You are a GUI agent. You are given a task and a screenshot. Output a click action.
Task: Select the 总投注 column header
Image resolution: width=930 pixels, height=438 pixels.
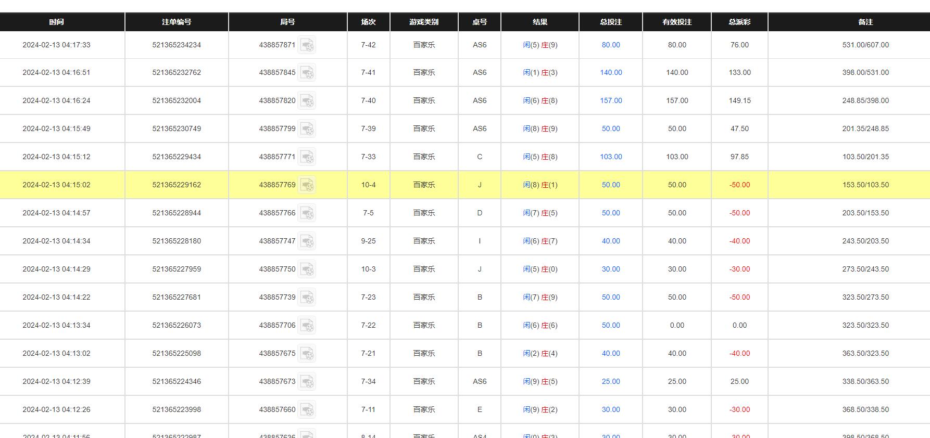[x=611, y=22]
